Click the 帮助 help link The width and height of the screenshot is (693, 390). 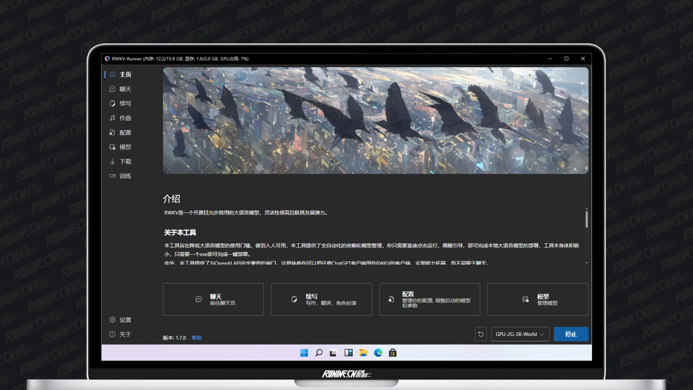pyautogui.click(x=197, y=338)
